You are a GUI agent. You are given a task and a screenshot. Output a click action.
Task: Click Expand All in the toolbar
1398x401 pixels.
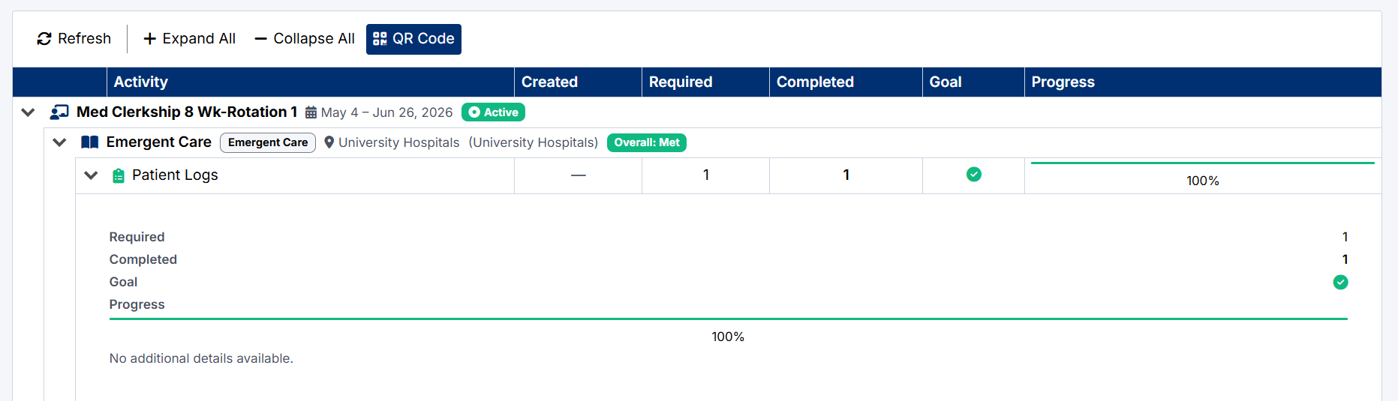pos(189,39)
